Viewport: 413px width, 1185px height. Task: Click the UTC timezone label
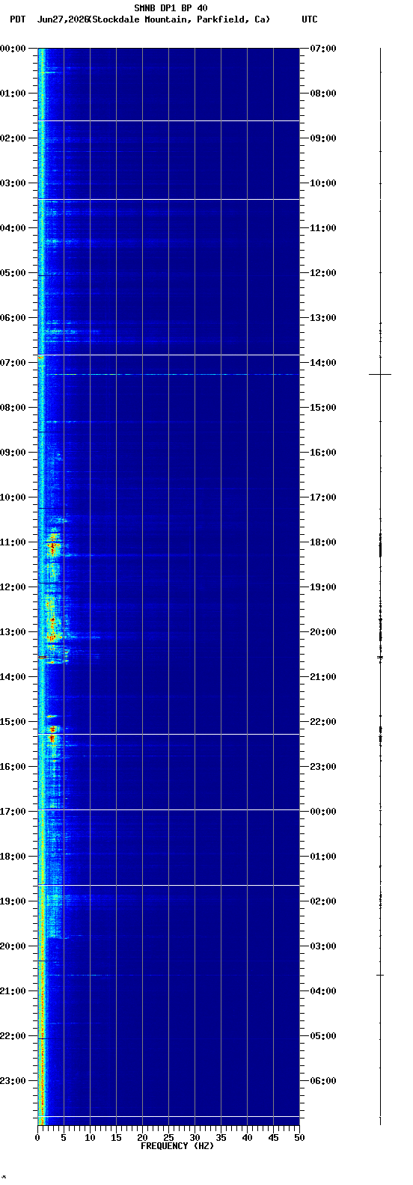[x=309, y=19]
